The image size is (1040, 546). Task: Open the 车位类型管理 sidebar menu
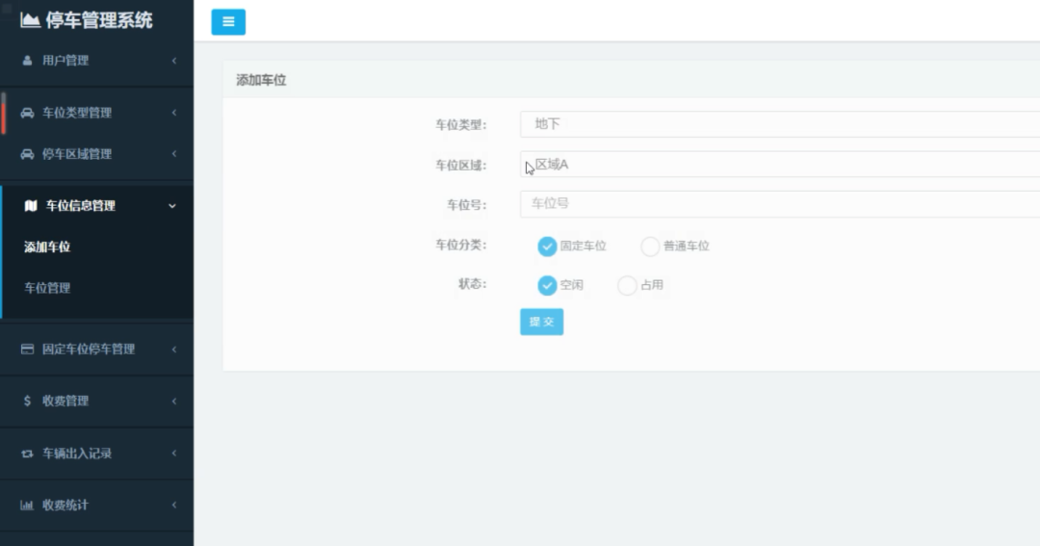pyautogui.click(x=97, y=113)
